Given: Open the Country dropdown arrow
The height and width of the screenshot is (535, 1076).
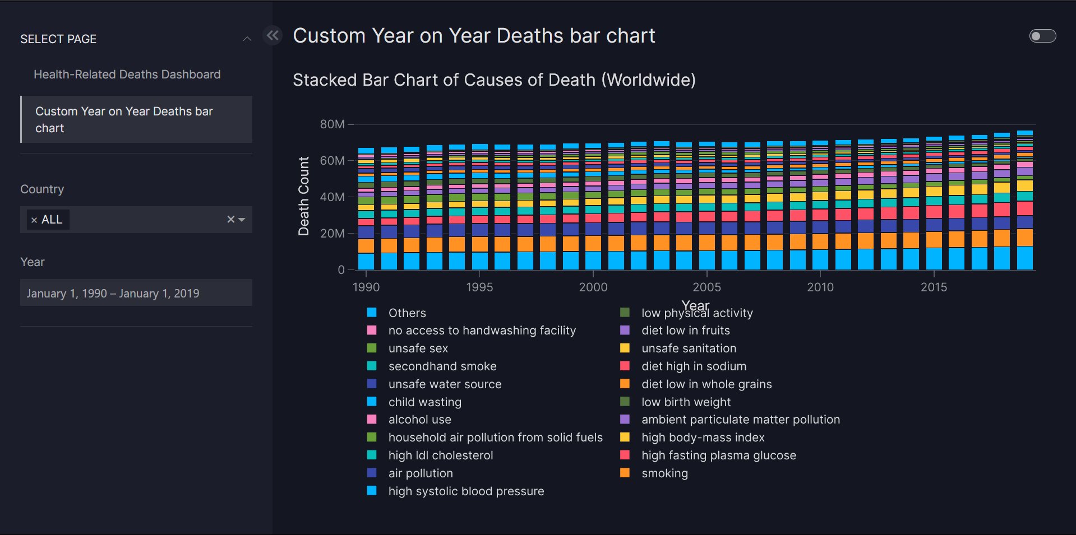Looking at the screenshot, I should coord(242,220).
